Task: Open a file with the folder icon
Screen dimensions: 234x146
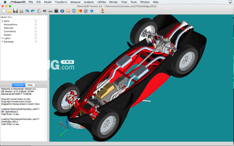Action: point(9,11)
